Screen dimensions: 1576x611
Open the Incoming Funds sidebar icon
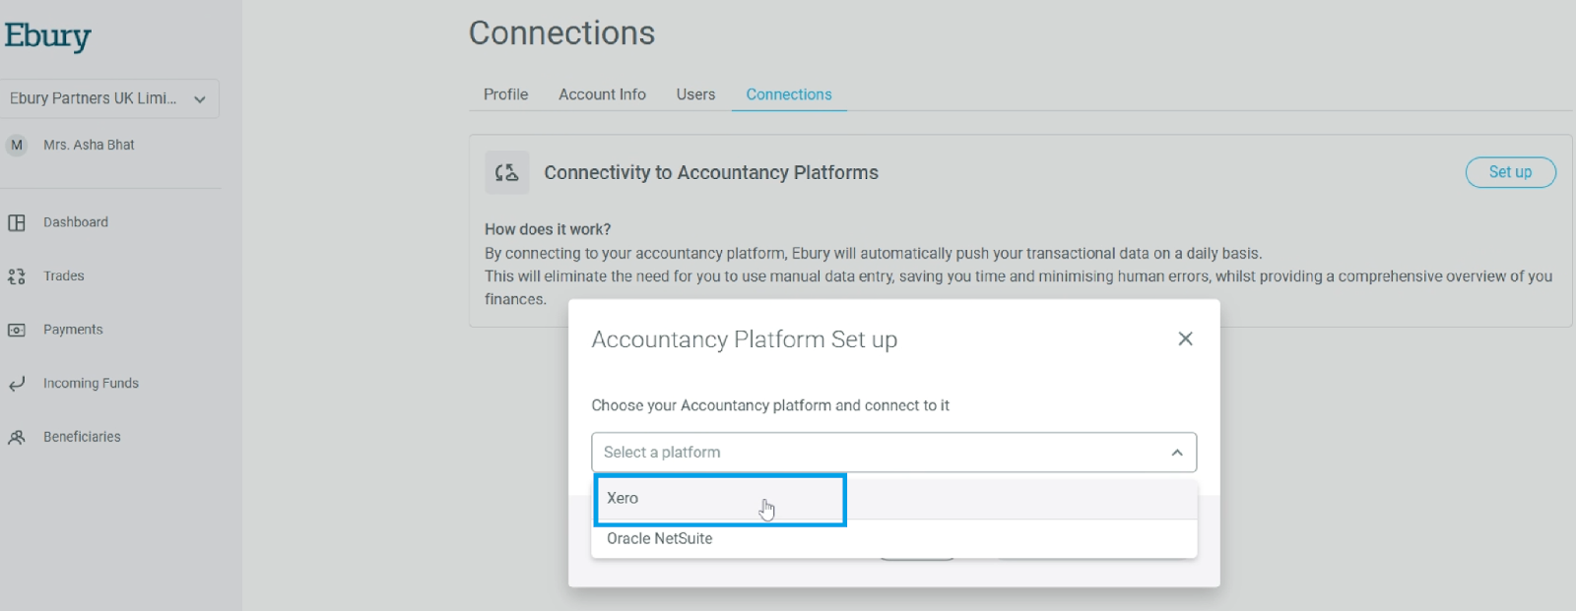17,384
